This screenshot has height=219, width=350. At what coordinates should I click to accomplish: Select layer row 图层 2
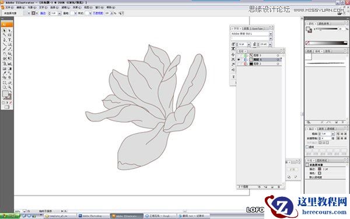(259, 64)
